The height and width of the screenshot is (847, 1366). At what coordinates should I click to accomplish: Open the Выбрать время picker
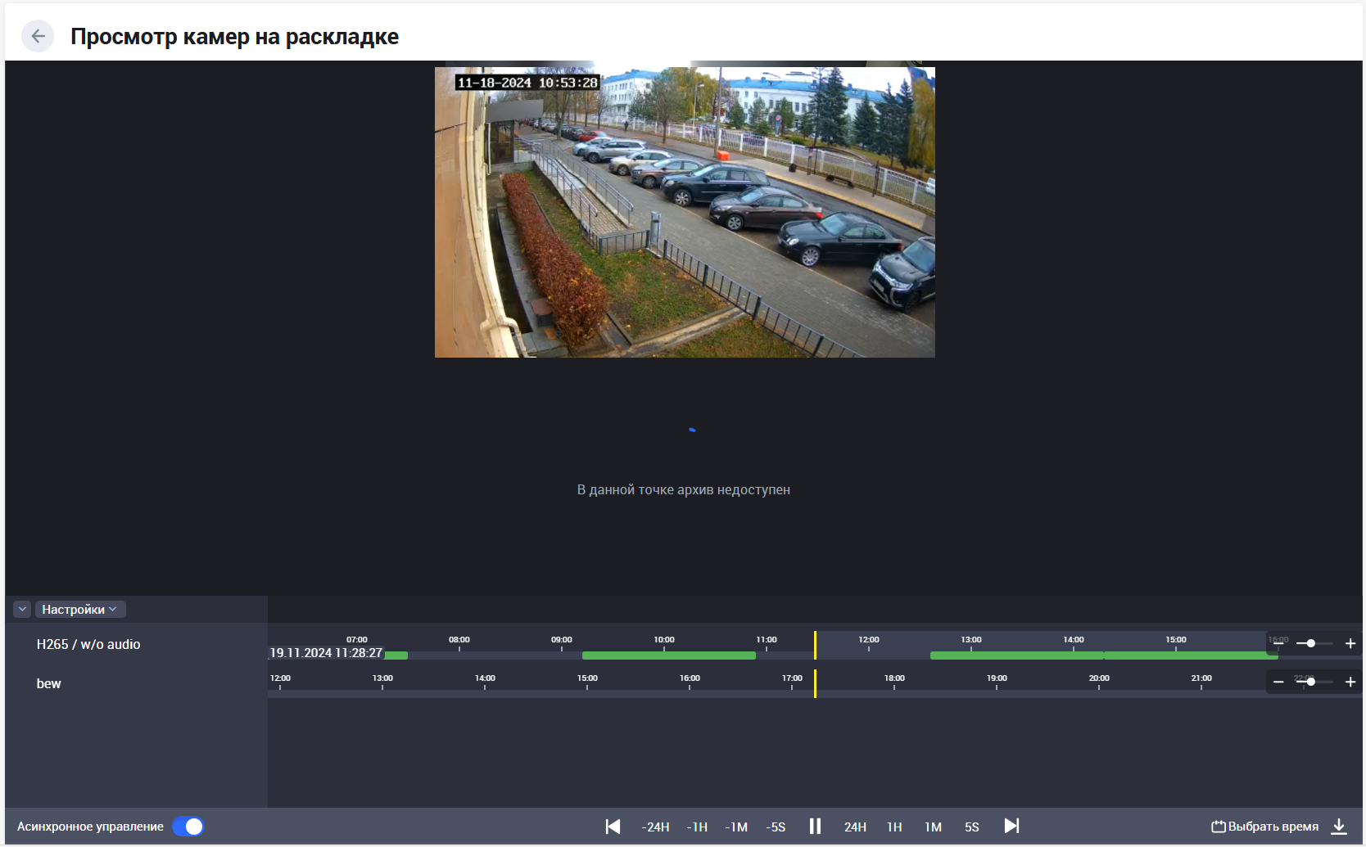point(1265,827)
